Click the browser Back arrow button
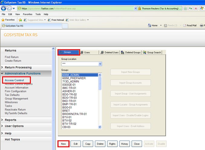Screen dimensions: 205x150 4,8
